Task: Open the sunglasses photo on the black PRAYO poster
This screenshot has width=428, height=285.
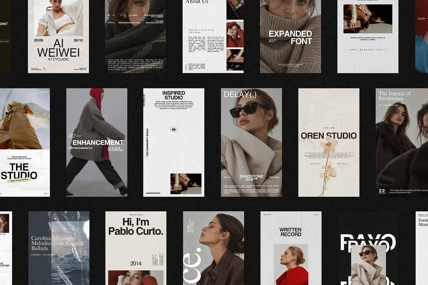Action: pyautogui.click(x=368, y=265)
